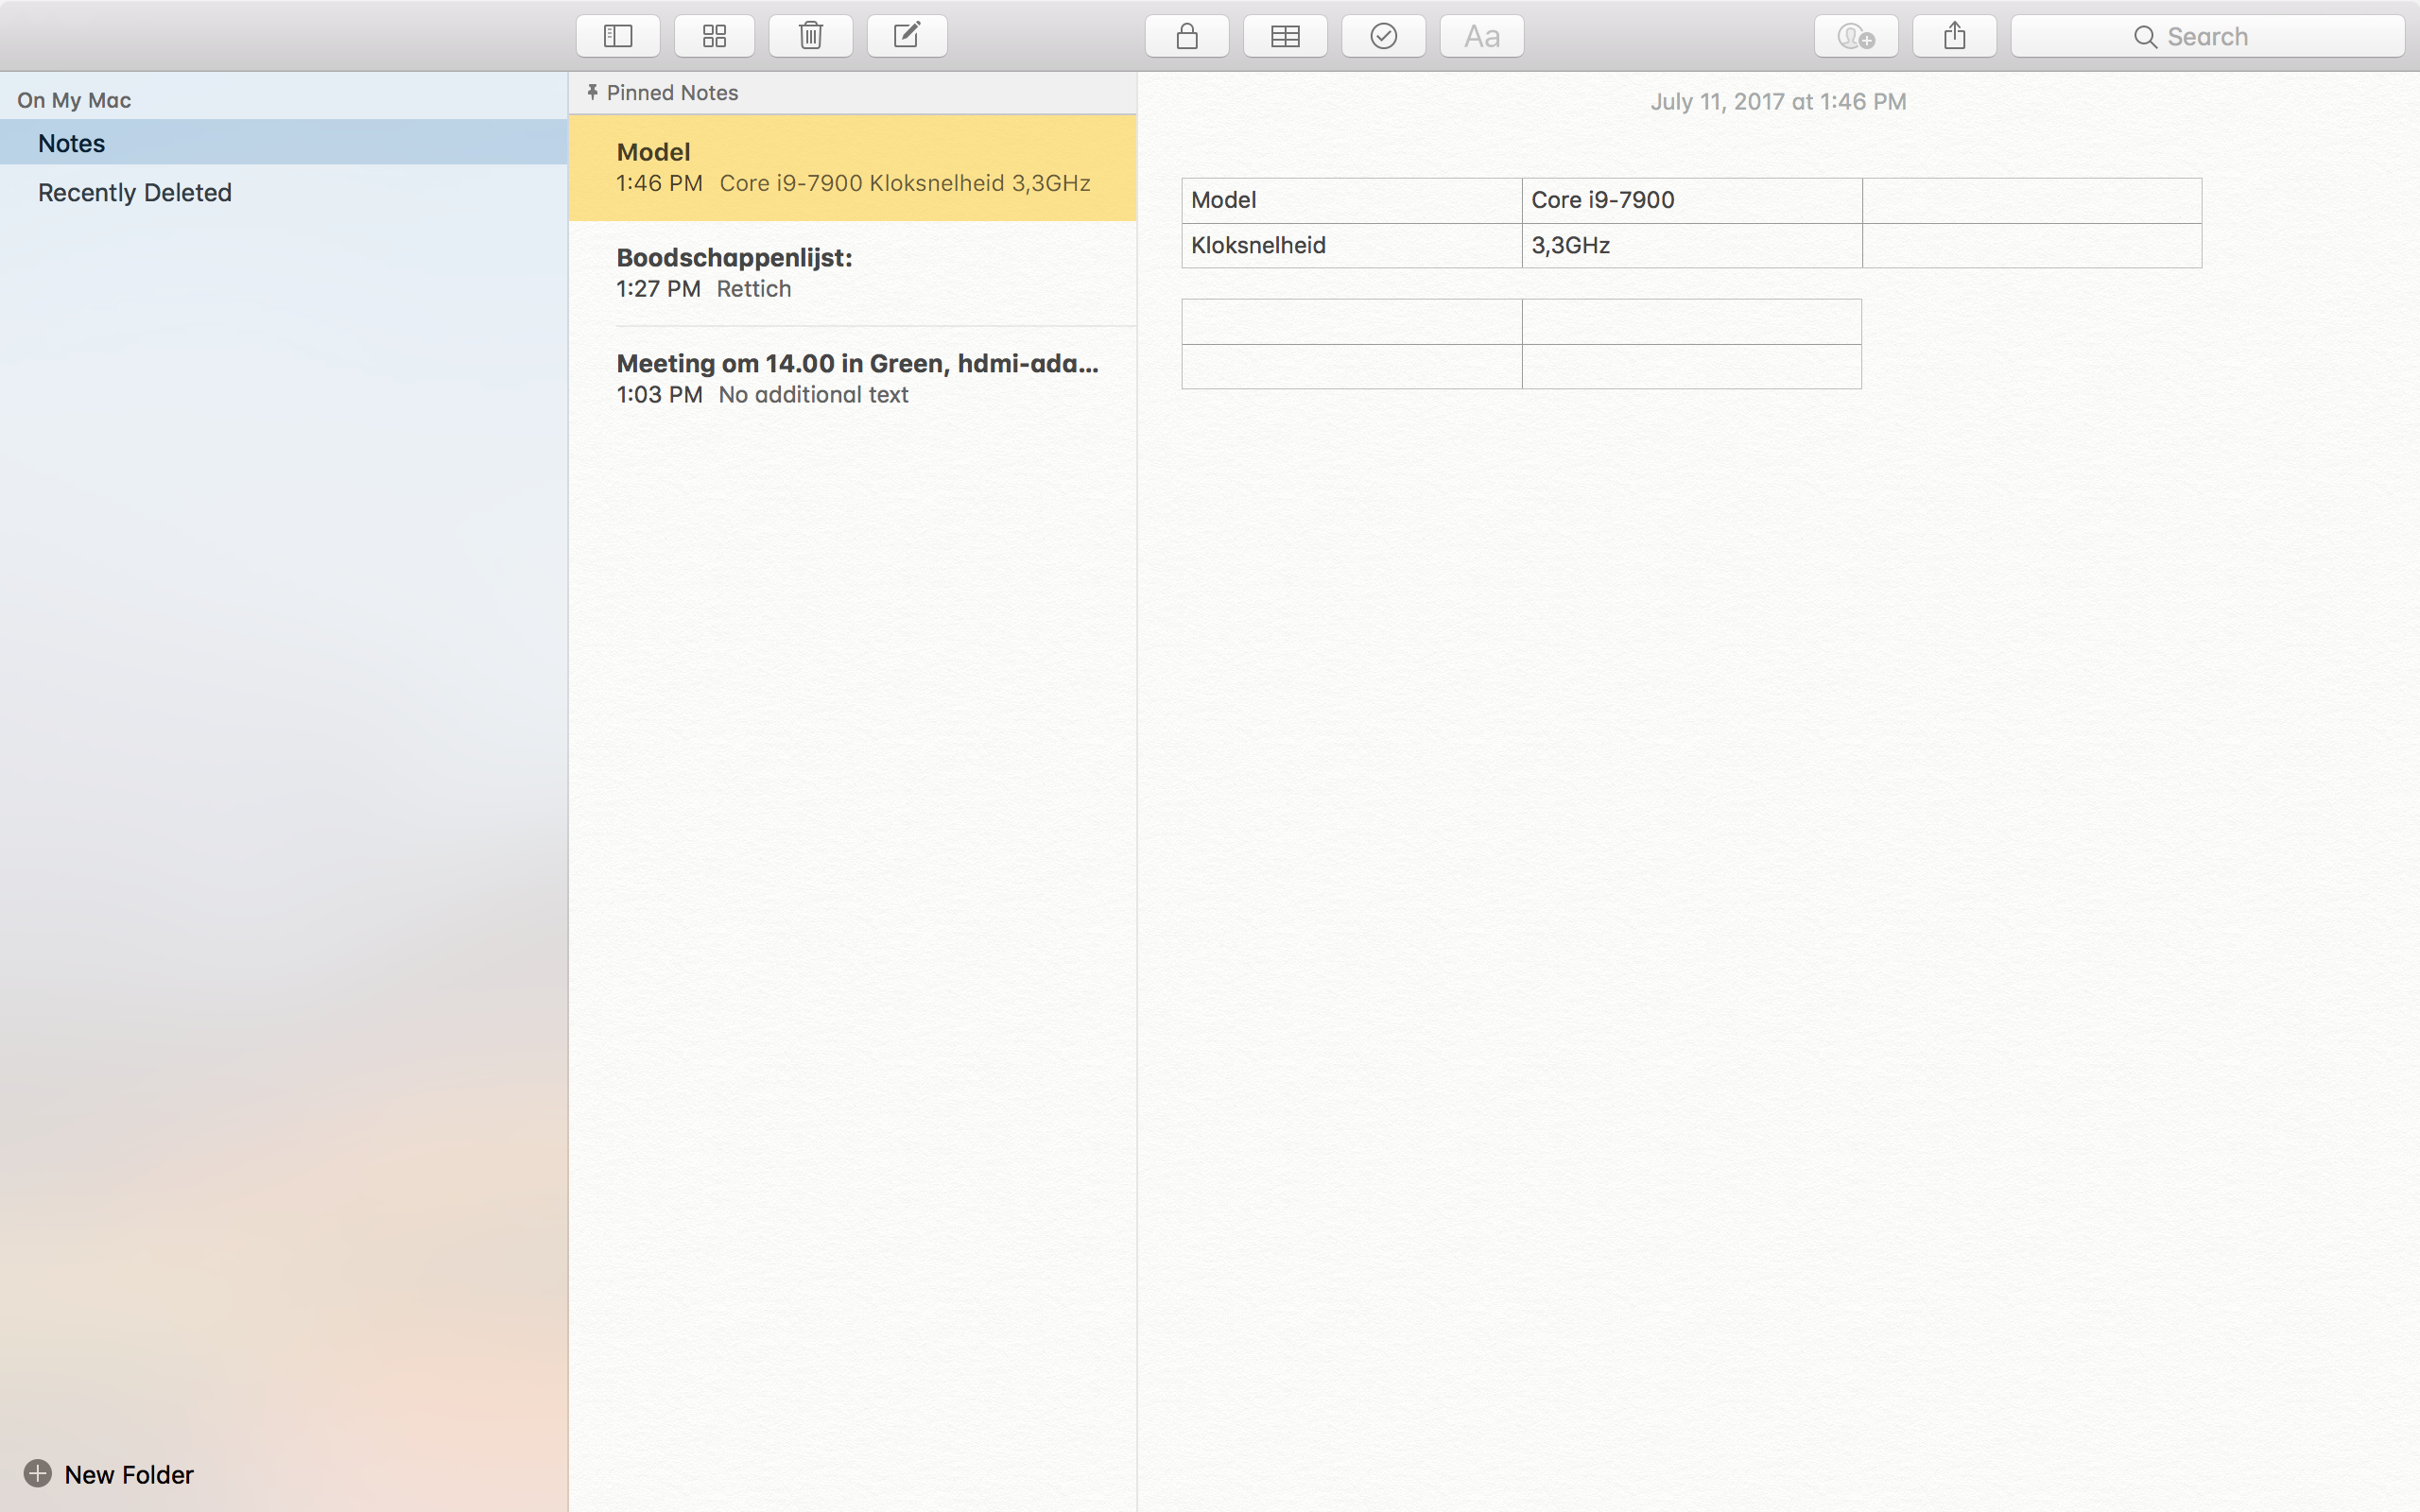Open the Meeting om 14.00 note
The image size is (2420, 1512).
852,379
